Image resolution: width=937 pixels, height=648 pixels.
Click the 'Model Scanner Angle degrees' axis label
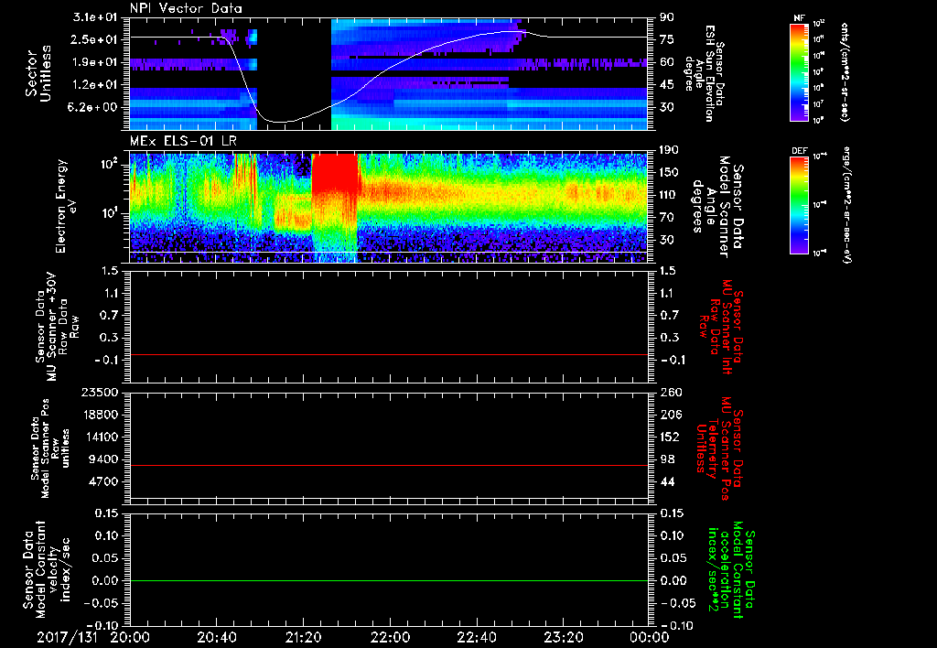(x=717, y=207)
